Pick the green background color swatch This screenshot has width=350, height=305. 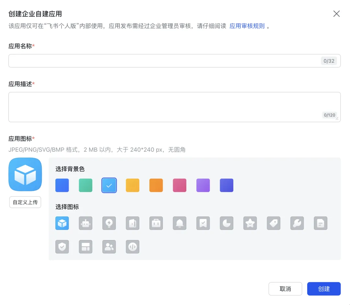click(x=85, y=185)
